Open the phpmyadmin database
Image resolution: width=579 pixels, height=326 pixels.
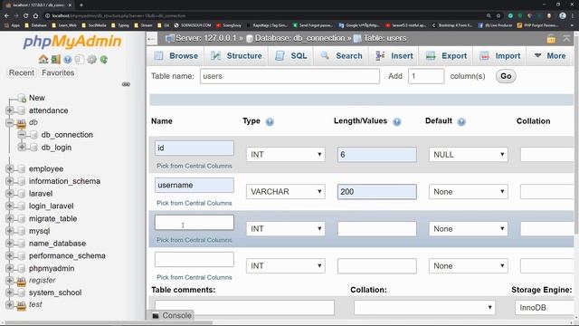pyautogui.click(x=52, y=268)
